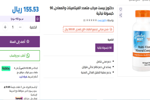Click the share icon beside product image
This screenshot has height=100, width=150.
[121, 15]
